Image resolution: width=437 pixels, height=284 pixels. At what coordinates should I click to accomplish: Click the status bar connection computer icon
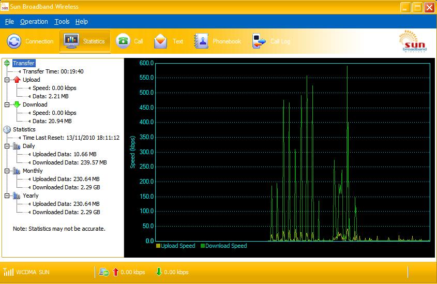tap(104, 272)
